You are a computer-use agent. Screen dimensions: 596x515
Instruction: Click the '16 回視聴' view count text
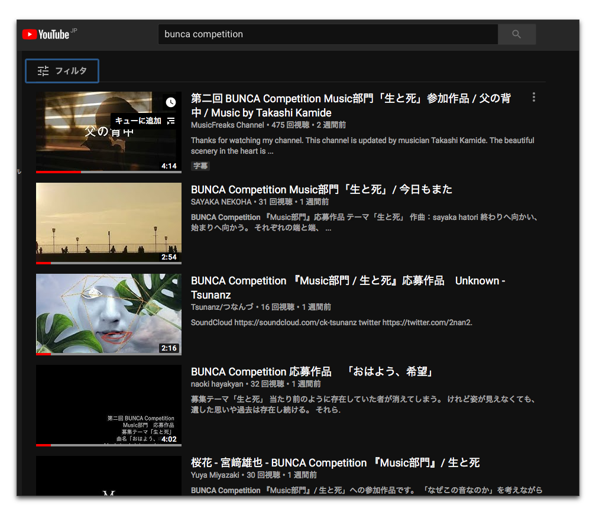(x=277, y=307)
